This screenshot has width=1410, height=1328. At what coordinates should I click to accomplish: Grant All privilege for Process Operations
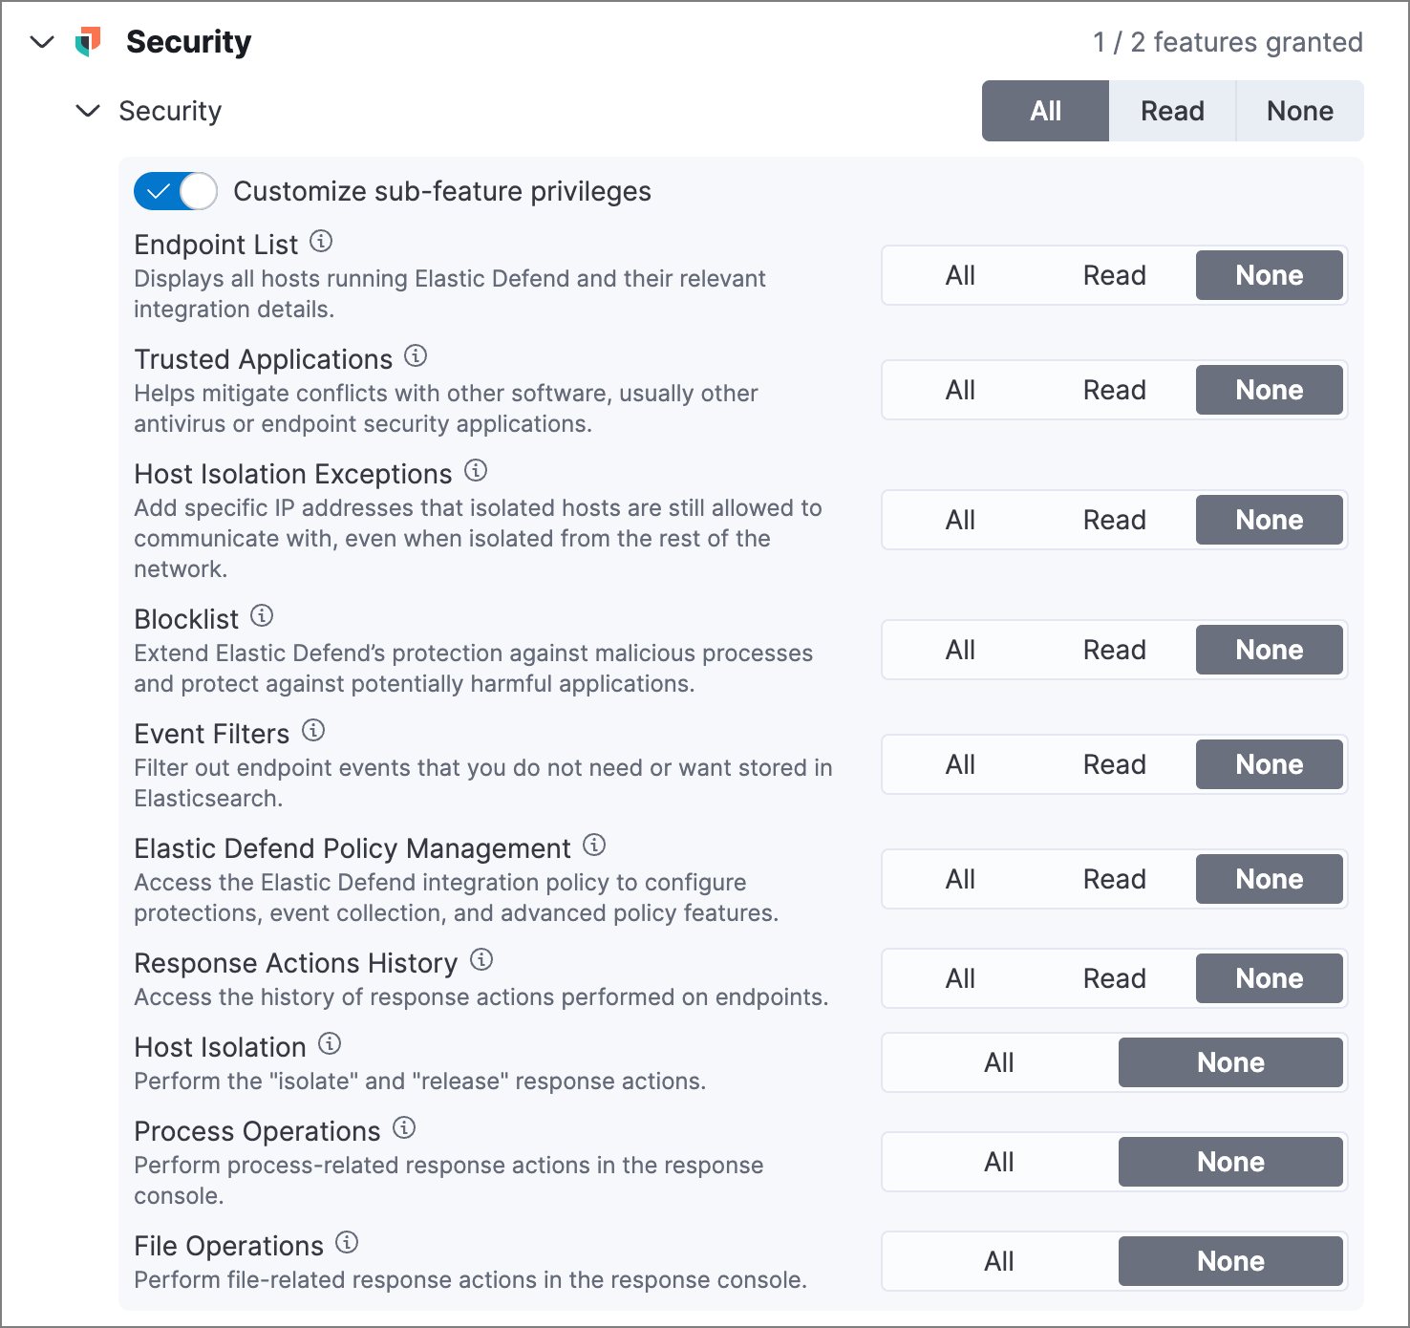pos(997,1161)
